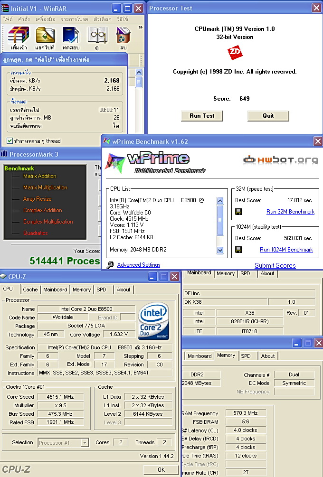Select Matrix Addition in the Benchmark tree
Viewport: 323px width, 477px height.
pyautogui.click(x=39, y=176)
